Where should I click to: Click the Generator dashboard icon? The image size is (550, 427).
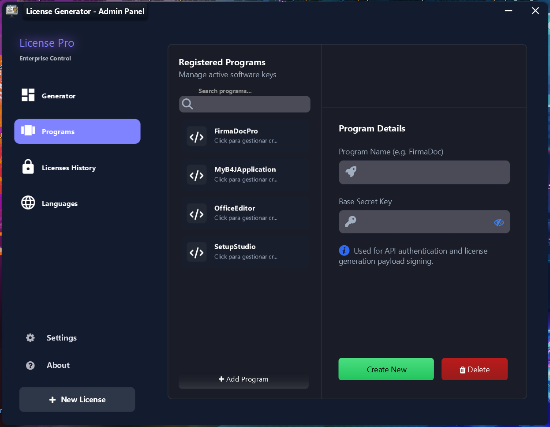(28, 95)
